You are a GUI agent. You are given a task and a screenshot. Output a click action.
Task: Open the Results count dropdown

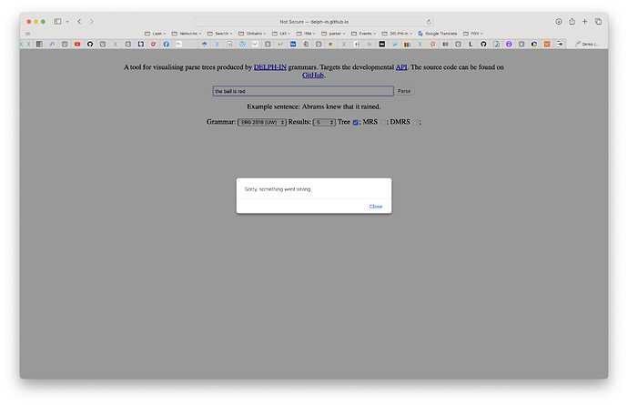click(x=324, y=123)
